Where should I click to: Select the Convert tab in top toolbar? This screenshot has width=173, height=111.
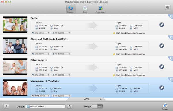pyautogui.click(x=71, y=9)
